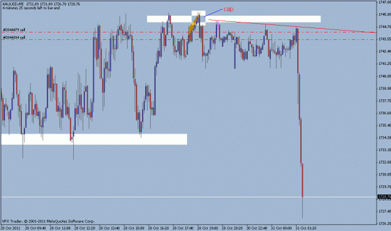Viewport: 391px width, 231px height.
Task: Click the '28 Oct 13:40' time axis label
Action: pyautogui.click(x=109, y=228)
